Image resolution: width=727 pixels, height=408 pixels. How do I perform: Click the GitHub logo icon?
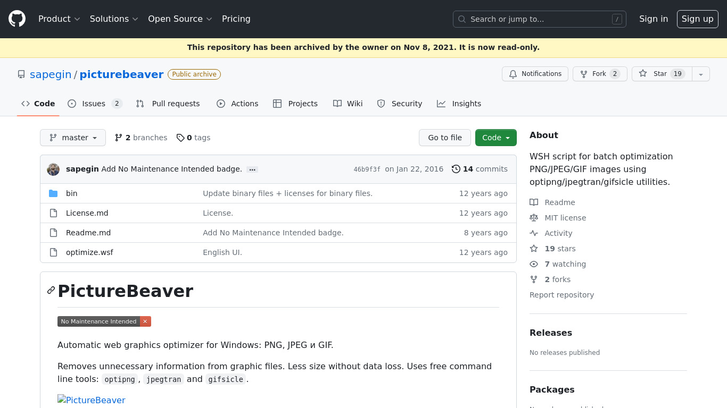click(17, 19)
